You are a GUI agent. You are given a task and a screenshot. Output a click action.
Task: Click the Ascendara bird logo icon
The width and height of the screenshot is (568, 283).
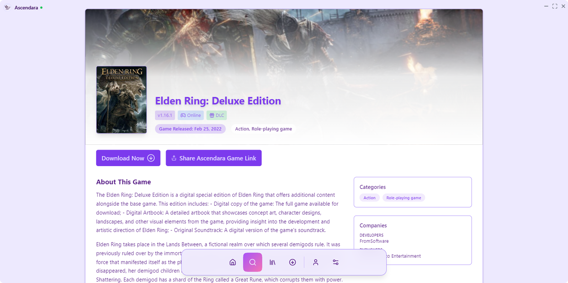click(x=7, y=7)
